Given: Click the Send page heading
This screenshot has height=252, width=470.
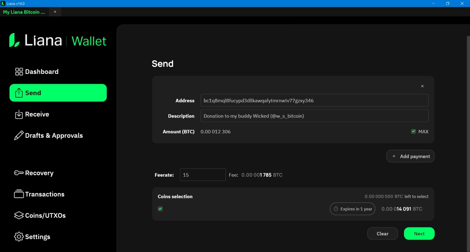Looking at the screenshot, I should [163, 64].
